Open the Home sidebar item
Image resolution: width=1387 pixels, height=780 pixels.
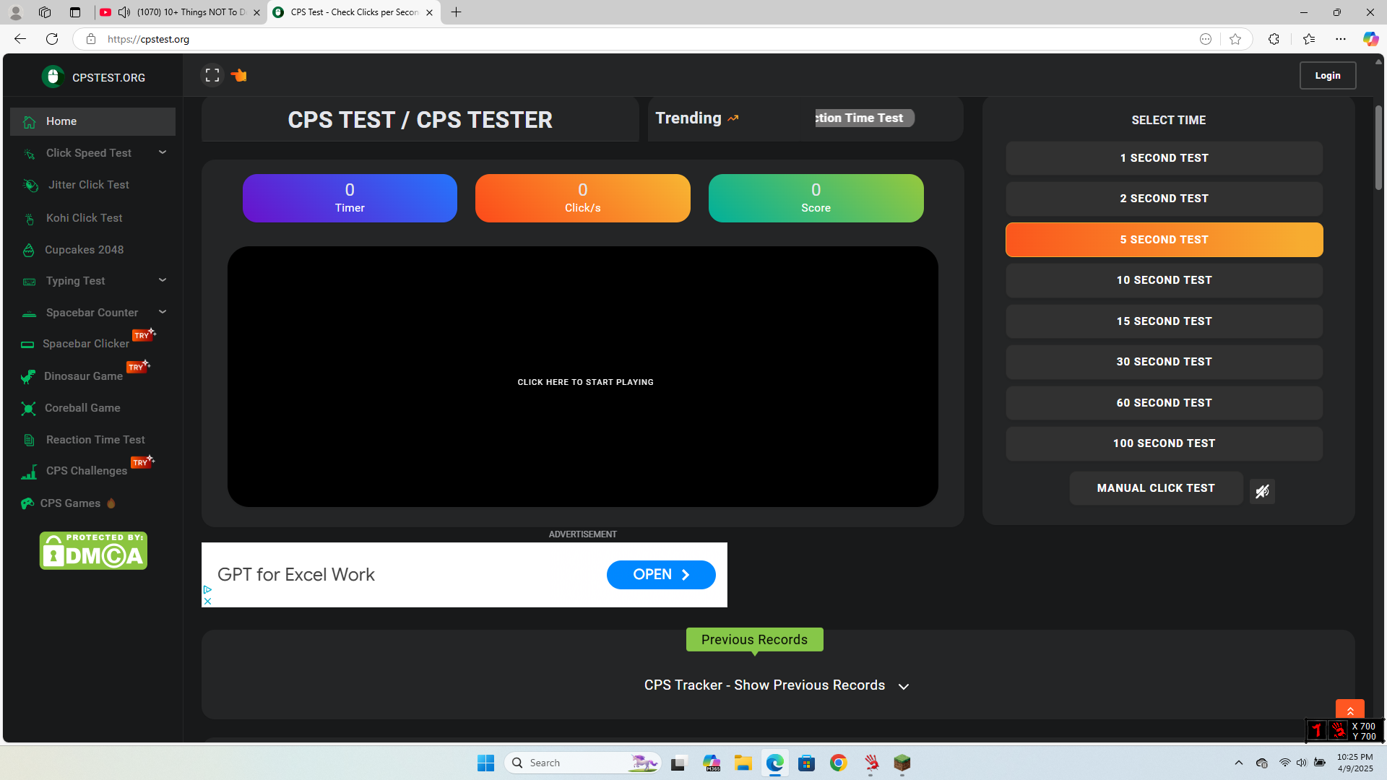[x=92, y=121]
